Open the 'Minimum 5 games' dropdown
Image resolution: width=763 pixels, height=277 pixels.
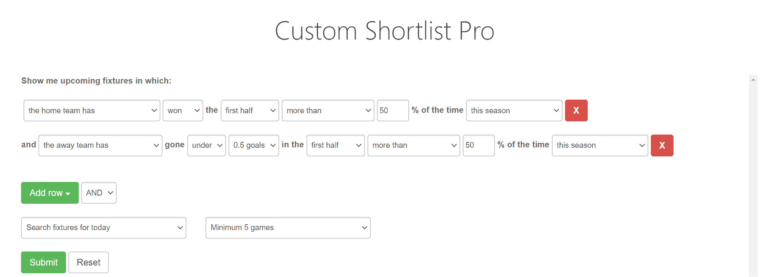tap(288, 228)
